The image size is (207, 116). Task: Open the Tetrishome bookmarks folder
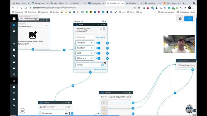click(x=30, y=12)
